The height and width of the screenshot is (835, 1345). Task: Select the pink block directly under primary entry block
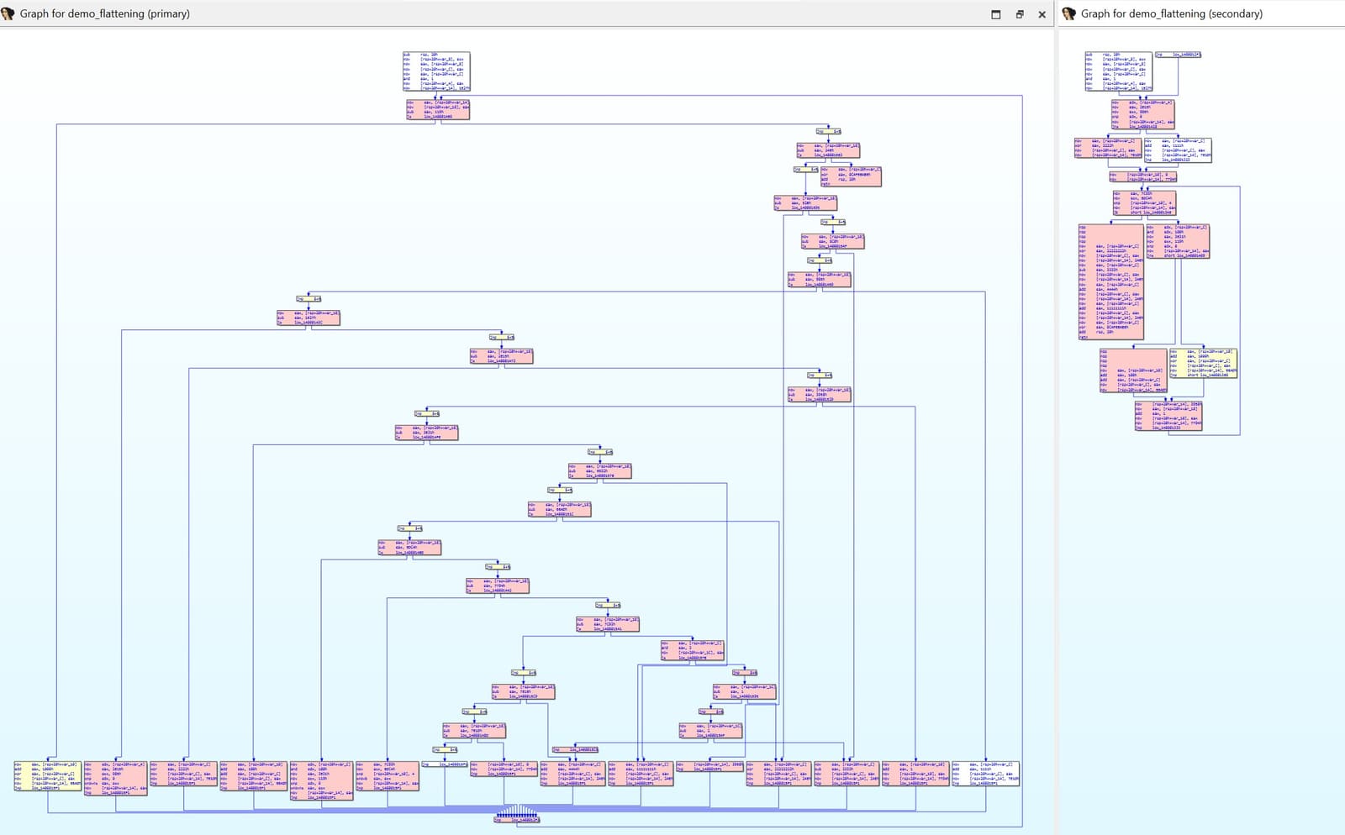pos(438,109)
